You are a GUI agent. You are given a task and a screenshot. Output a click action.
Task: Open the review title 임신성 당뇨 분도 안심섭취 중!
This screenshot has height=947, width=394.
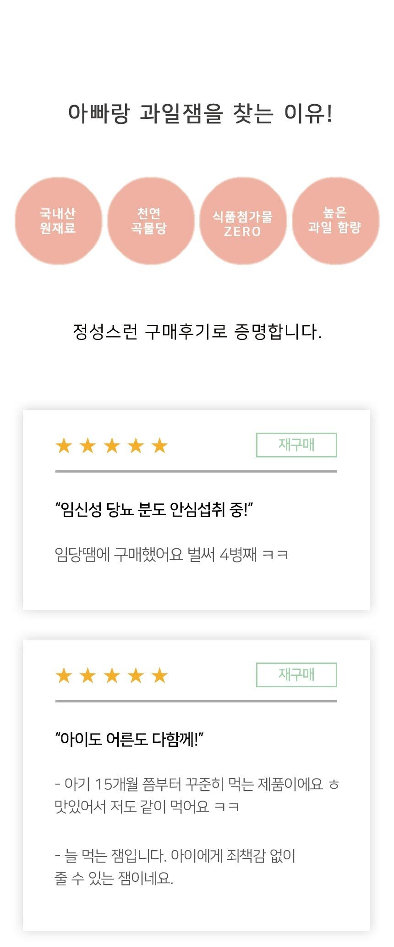point(154,509)
